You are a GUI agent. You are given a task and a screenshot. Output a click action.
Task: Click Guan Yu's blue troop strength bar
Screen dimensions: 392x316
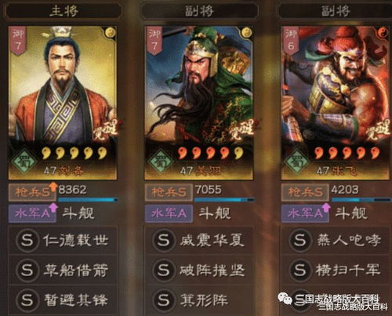pos(224,200)
